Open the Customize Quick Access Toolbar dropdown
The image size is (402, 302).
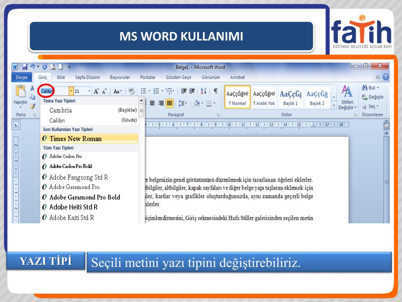pos(69,67)
